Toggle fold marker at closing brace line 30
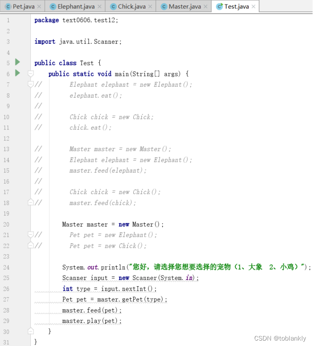 [x=31, y=331]
